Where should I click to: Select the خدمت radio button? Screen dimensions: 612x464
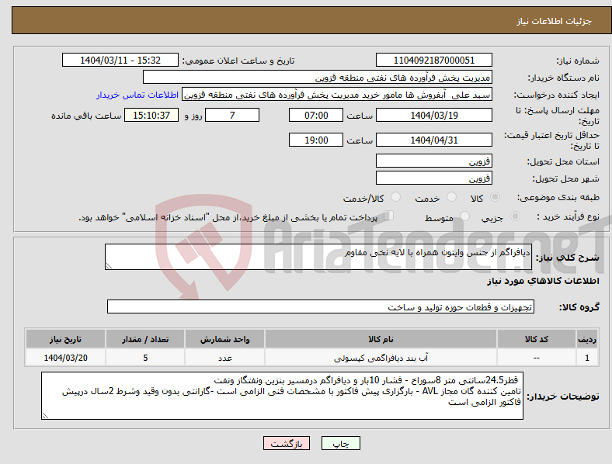(451, 197)
